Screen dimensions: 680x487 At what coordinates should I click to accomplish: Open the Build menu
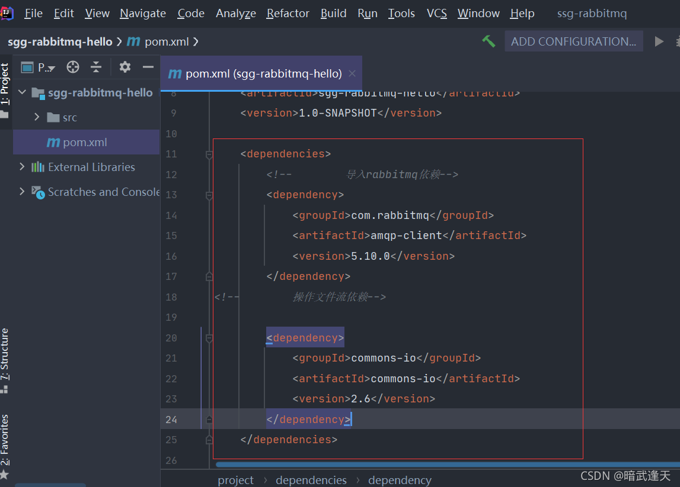(334, 14)
